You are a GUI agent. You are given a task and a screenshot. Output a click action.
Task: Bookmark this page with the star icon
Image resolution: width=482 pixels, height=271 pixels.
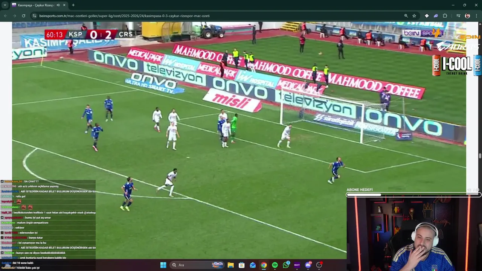(414, 16)
